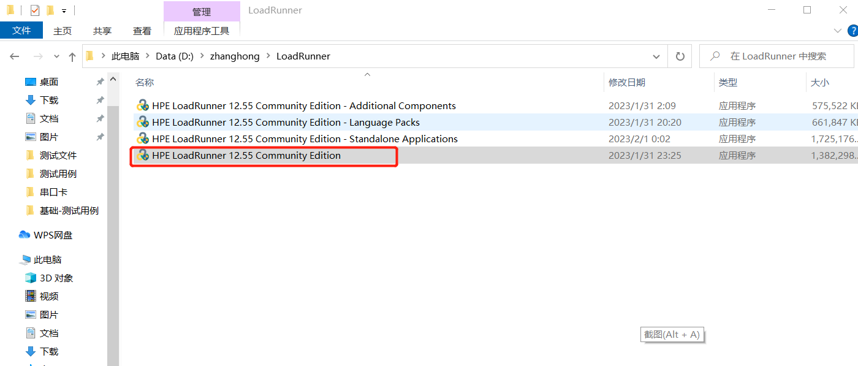Toggle the pin next to 下载
This screenshot has height=366, width=858.
(x=100, y=101)
